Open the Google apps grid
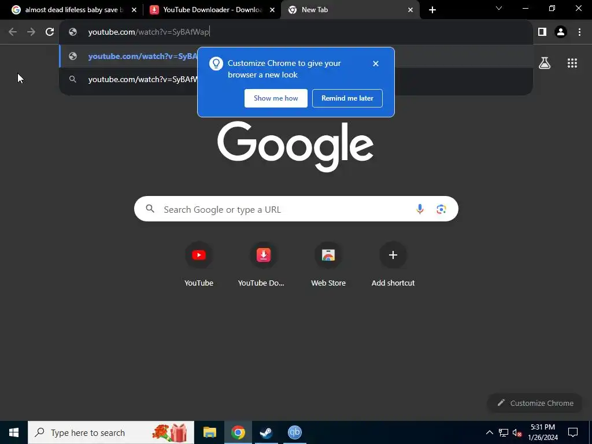Screen dimensions: 592x444 [x=572, y=63]
